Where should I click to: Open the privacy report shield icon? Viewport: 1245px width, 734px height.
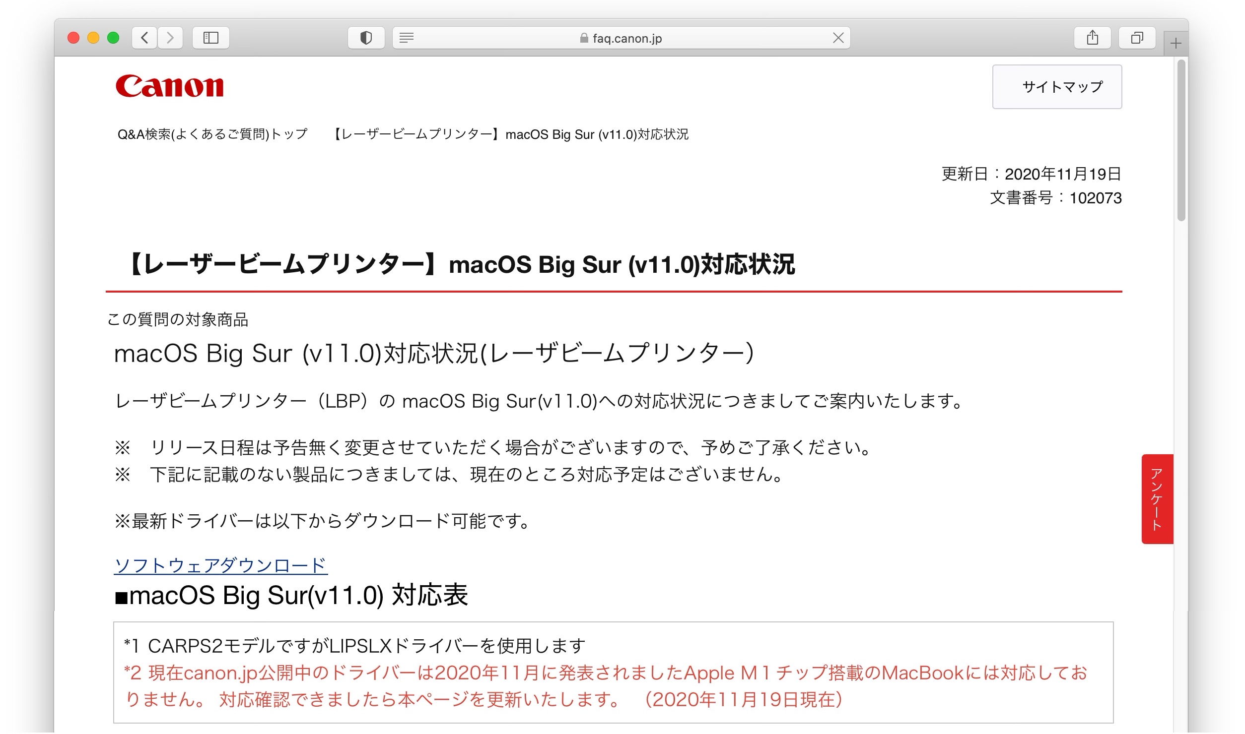[x=366, y=38]
